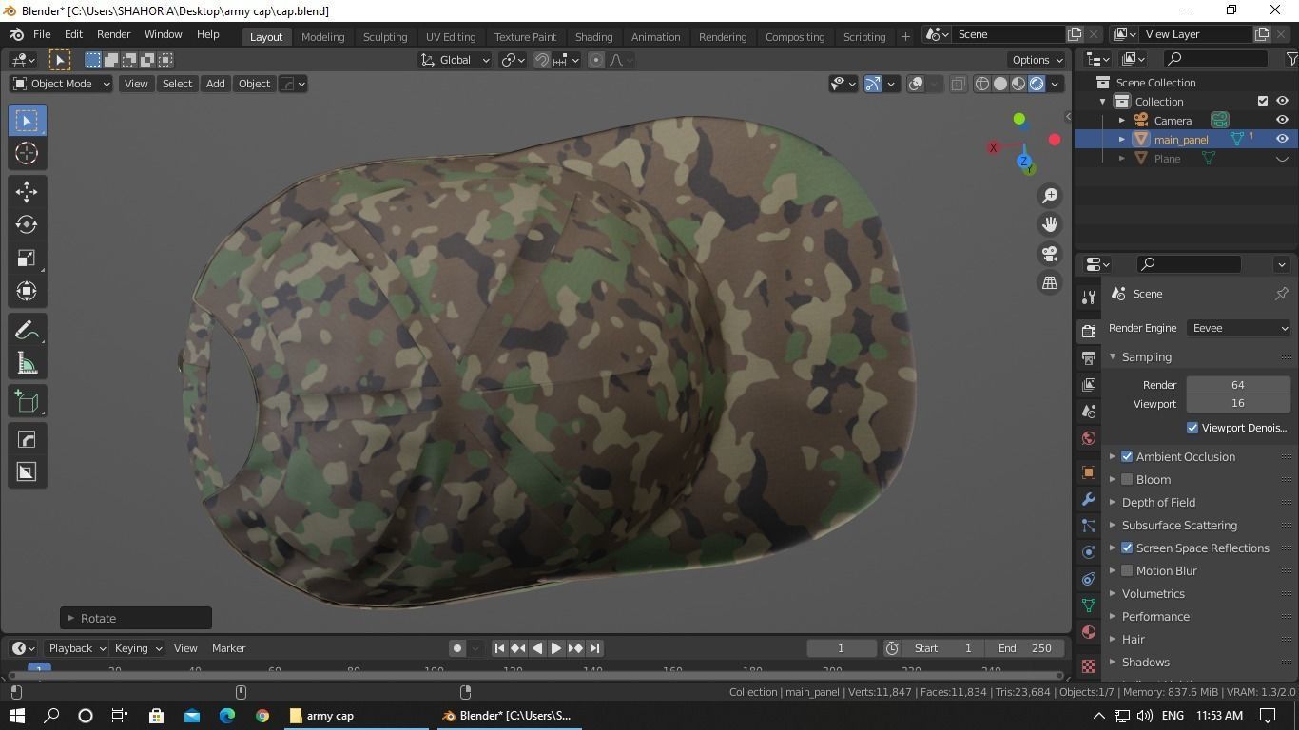The image size is (1299, 730).
Task: Open the Texture properties tab
Action: point(1089,665)
